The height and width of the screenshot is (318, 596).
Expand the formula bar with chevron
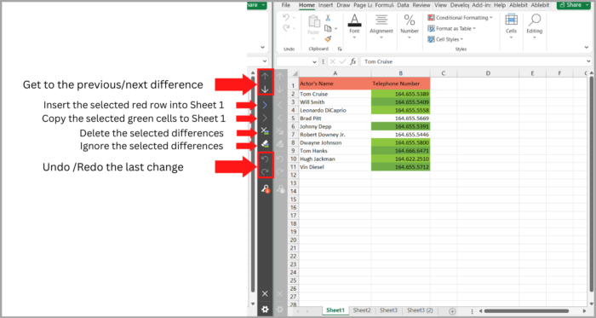click(589, 61)
